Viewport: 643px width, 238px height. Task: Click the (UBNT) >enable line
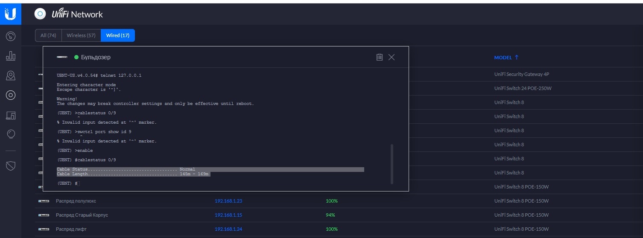[75, 151]
